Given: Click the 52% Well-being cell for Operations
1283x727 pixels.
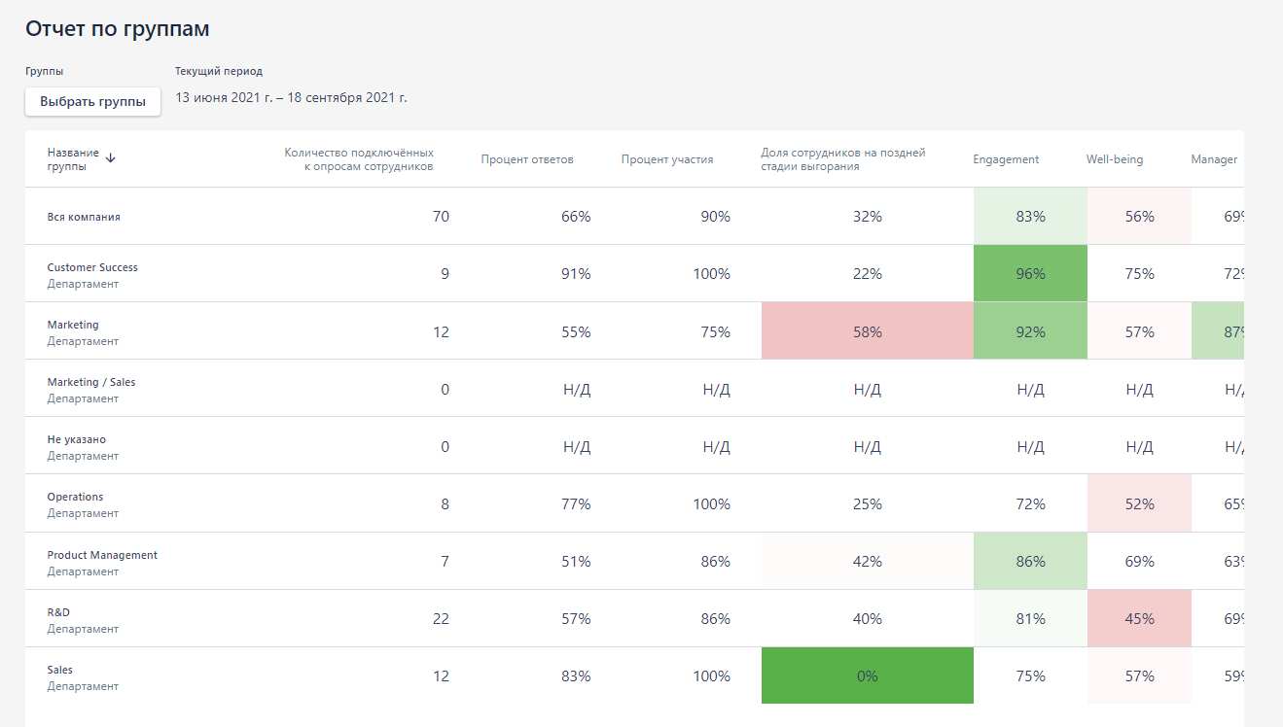Looking at the screenshot, I should pyautogui.click(x=1139, y=503).
